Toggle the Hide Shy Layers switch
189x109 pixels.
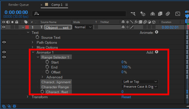153,14
